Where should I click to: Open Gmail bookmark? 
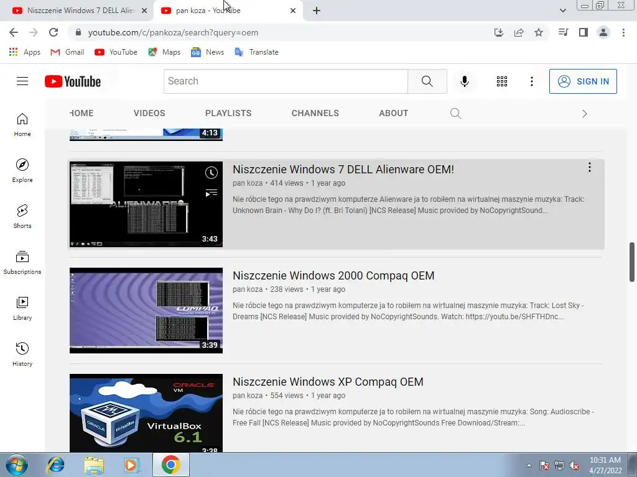[67, 52]
